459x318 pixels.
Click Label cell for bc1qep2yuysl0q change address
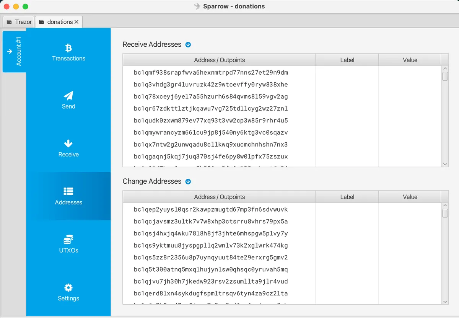[x=347, y=210]
